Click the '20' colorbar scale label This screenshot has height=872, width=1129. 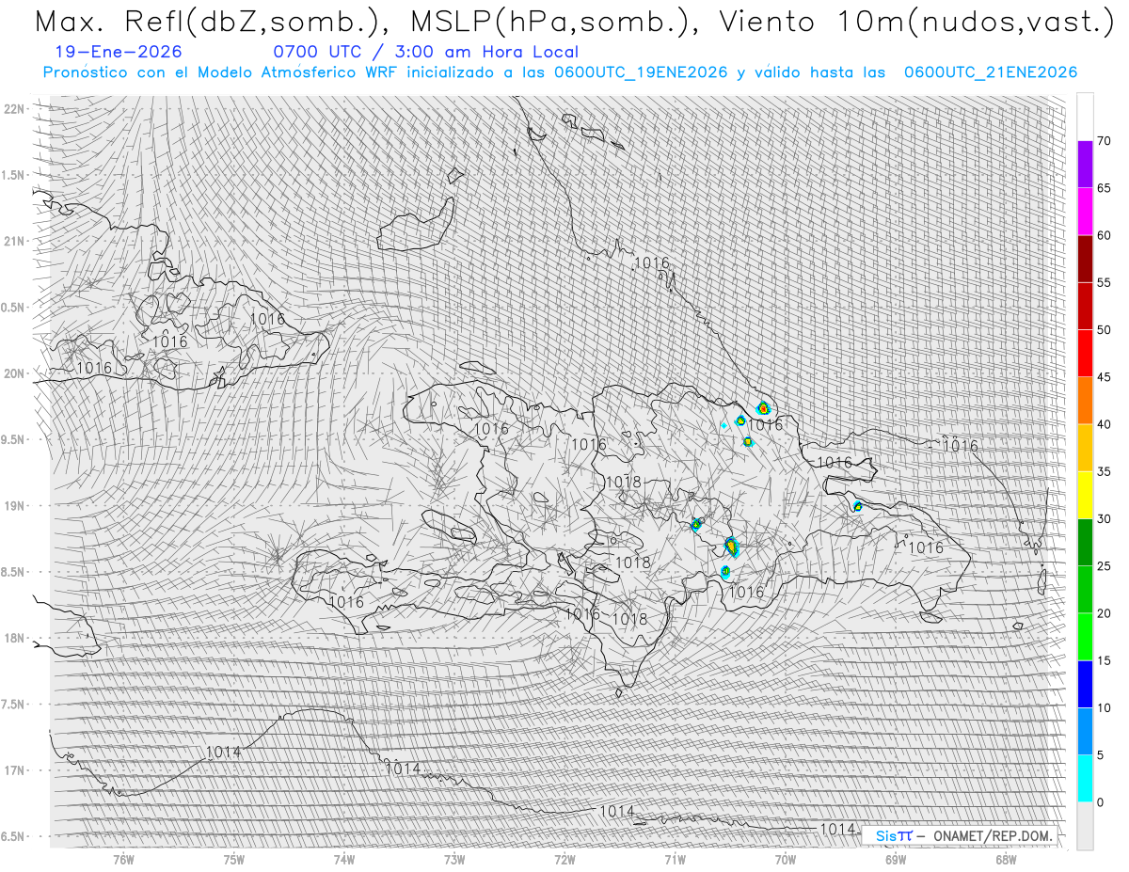[x=1105, y=613]
